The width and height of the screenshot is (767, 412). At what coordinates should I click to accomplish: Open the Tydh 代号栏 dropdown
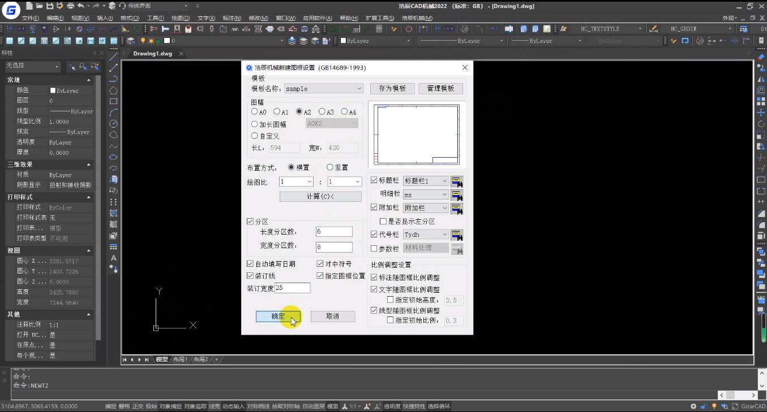click(426, 235)
